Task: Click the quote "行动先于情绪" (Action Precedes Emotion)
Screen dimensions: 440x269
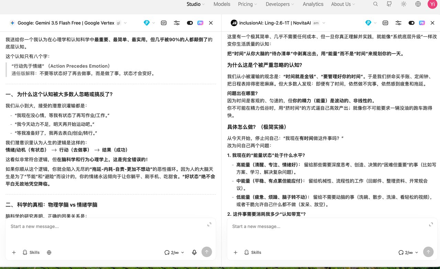Action: [x=60, y=66]
